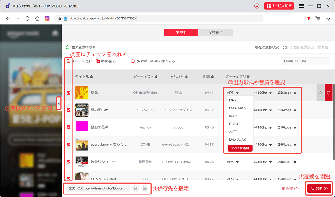Click the 怪獣の花唄 pink album thumbnail
Screen dimensions: 335x197
[82, 127]
